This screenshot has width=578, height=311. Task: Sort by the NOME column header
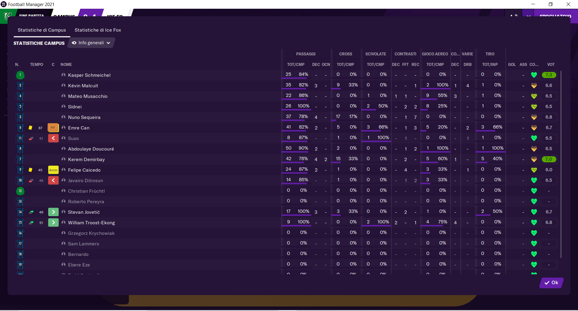(66, 64)
